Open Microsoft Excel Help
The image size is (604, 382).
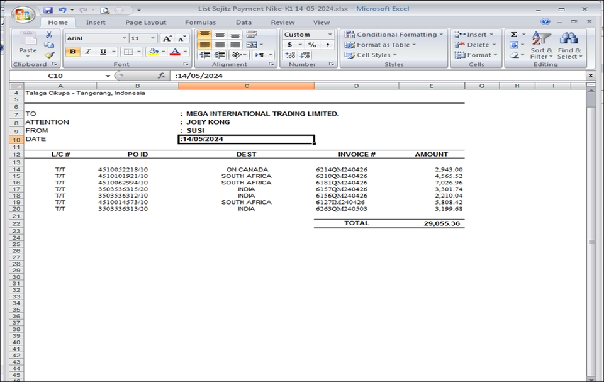coord(545,21)
